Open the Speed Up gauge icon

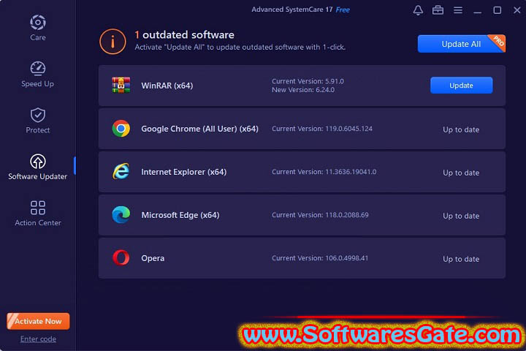click(38, 68)
